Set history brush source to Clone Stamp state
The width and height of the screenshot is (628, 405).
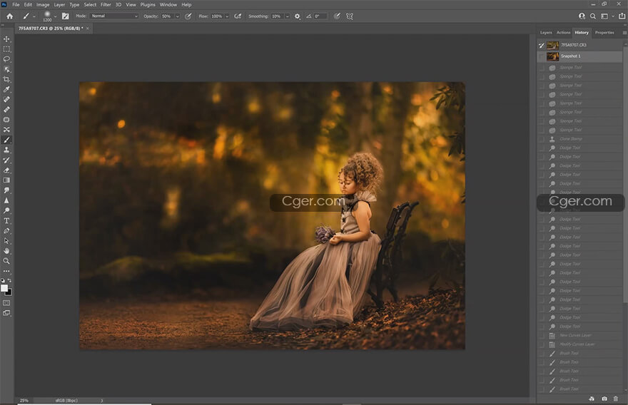pos(542,139)
